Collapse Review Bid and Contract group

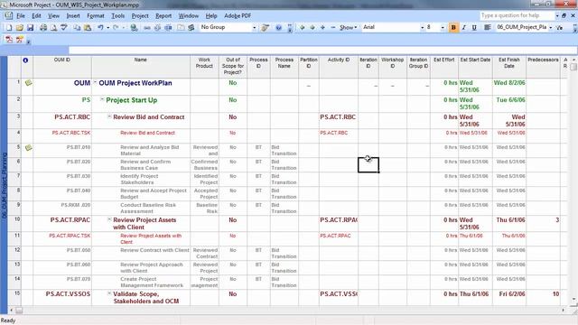(x=109, y=116)
